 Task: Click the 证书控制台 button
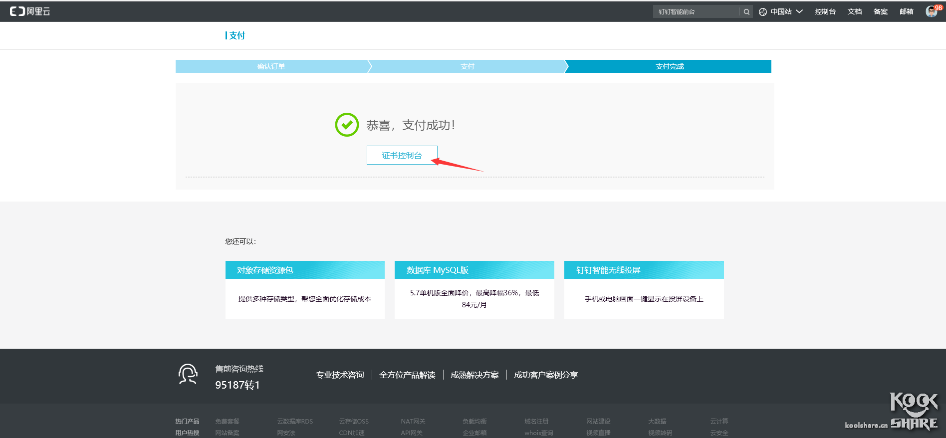point(402,155)
